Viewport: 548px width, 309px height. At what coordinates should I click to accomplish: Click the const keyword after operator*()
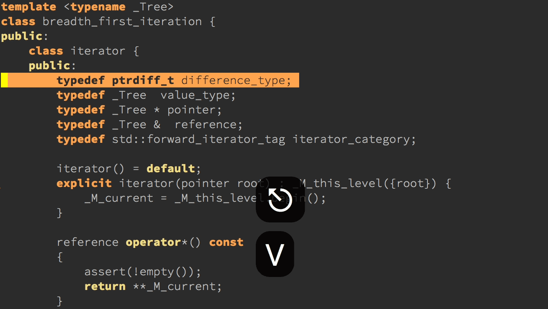(x=226, y=242)
